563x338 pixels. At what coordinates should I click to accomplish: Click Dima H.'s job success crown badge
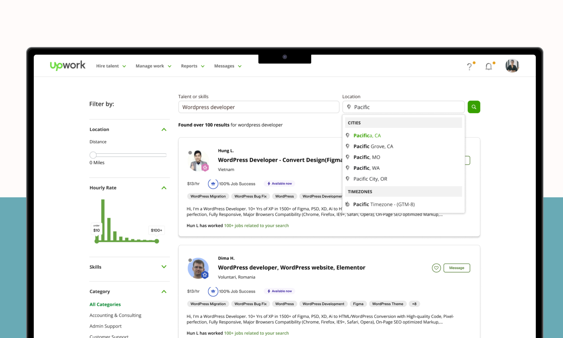(213, 291)
